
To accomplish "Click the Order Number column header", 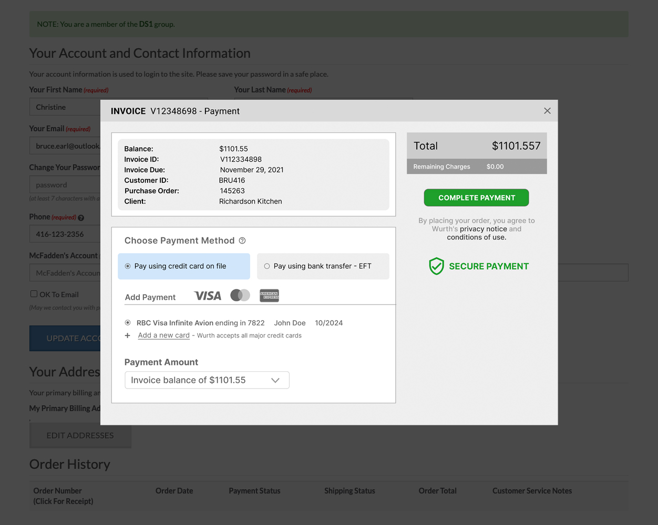I will coord(63,496).
